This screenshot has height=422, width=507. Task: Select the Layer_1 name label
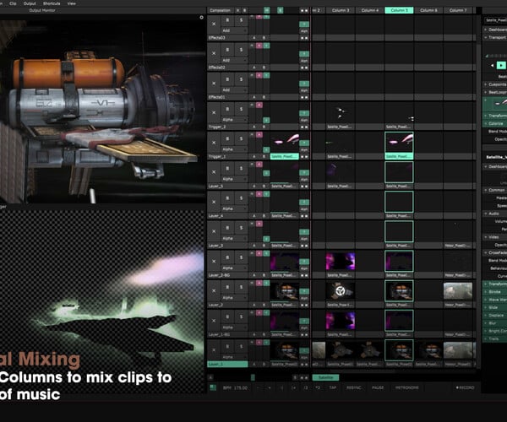[x=227, y=365]
